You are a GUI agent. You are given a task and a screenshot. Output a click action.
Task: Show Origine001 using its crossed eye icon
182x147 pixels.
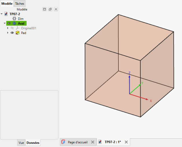click(12, 28)
